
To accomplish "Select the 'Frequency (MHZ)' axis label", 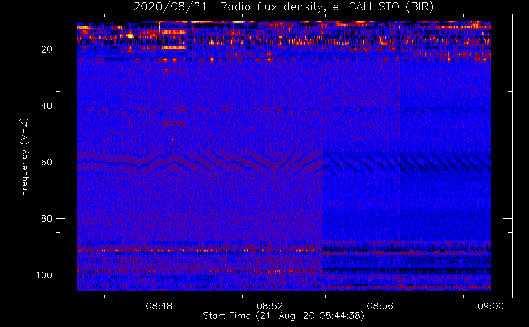I will pyautogui.click(x=25, y=157).
